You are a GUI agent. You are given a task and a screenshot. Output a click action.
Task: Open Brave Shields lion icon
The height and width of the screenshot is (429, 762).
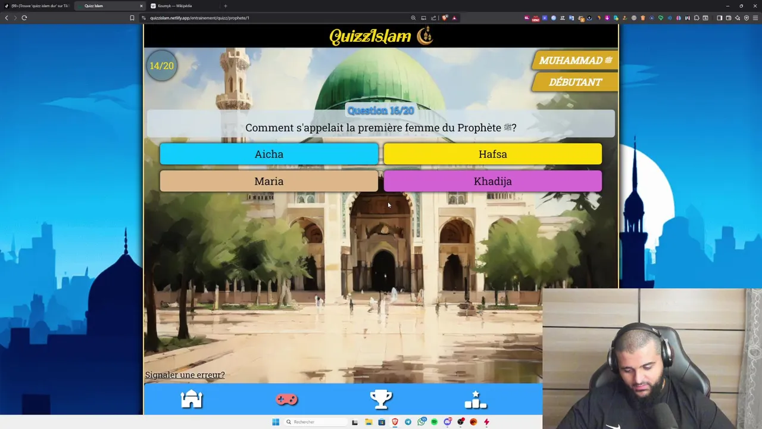pyautogui.click(x=444, y=18)
